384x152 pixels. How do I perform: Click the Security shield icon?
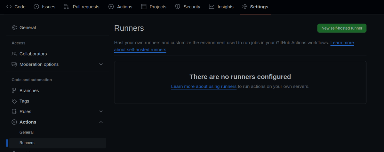pyautogui.click(x=178, y=7)
